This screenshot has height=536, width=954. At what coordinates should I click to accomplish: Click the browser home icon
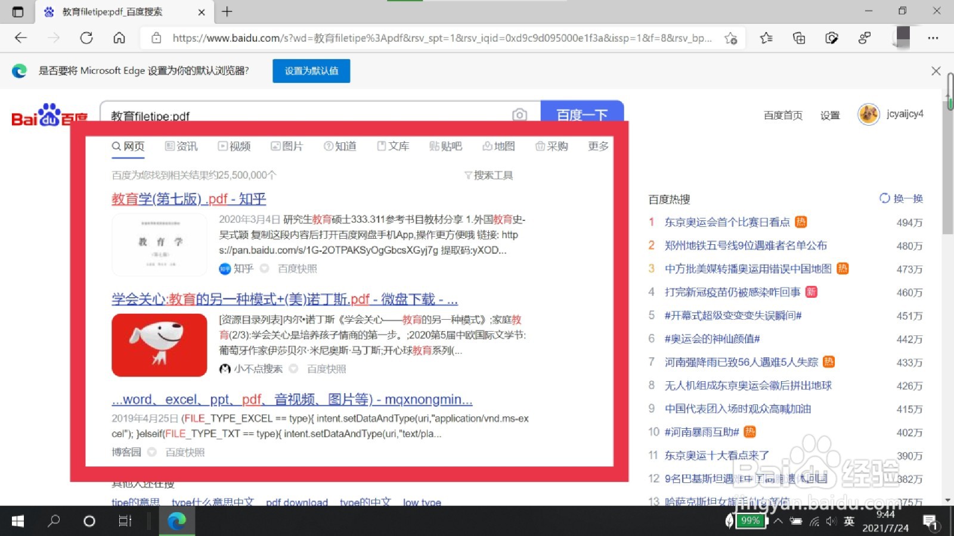coord(119,38)
